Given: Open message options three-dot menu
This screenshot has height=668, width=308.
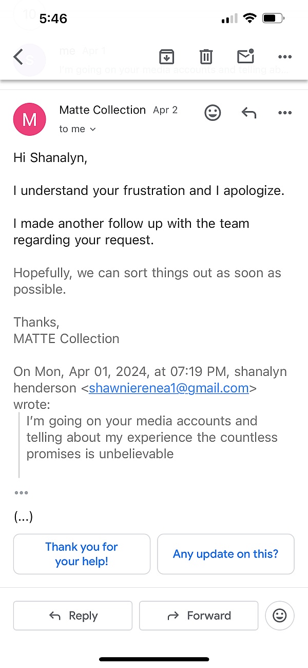Looking at the screenshot, I should 284,113.
